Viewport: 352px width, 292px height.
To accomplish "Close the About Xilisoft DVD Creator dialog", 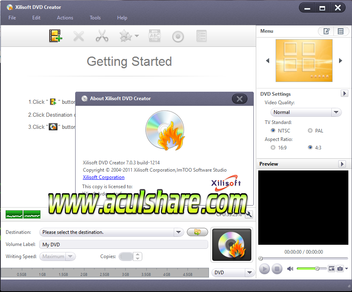I will pos(240,99).
